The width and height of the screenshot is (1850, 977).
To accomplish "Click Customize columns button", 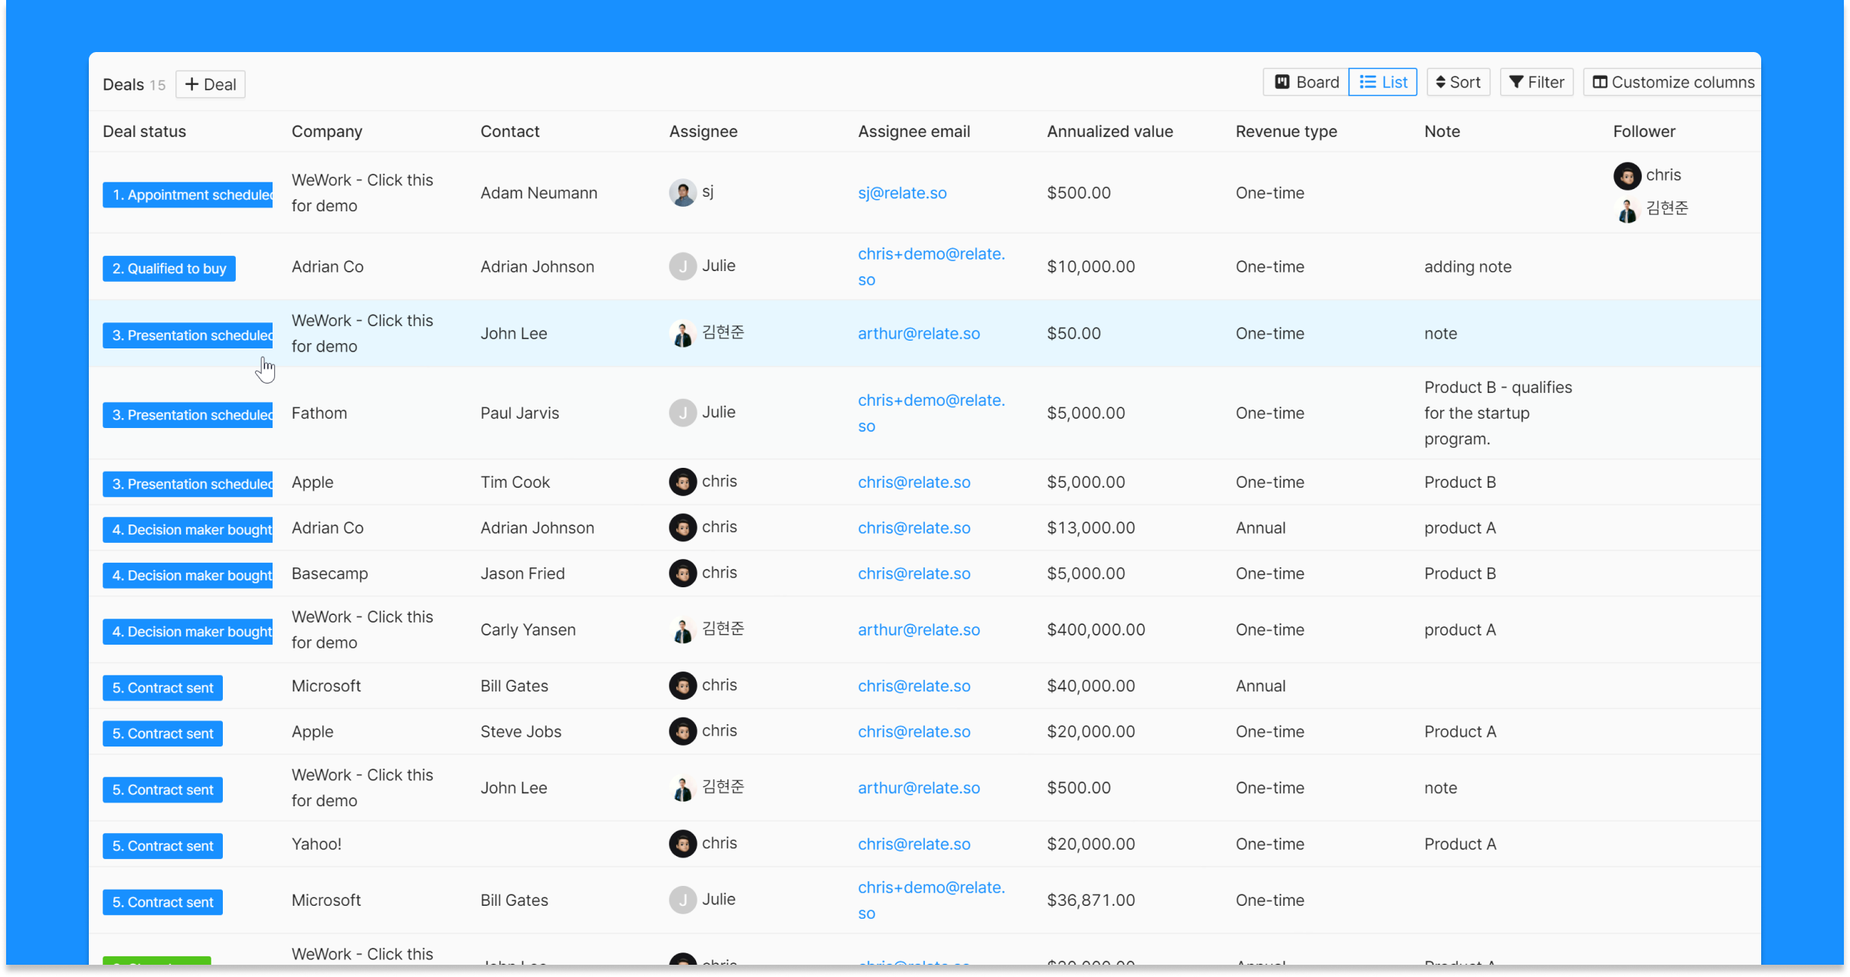I will [x=1673, y=82].
